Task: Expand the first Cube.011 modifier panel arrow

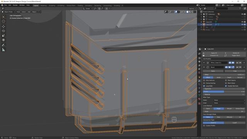Action: [204, 63]
